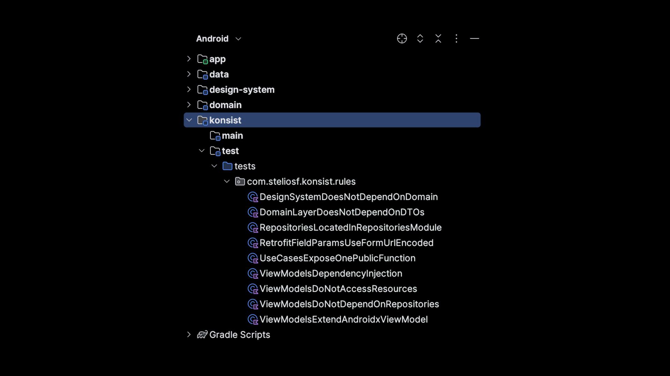Select the main folder under konsist
Screen dimensions: 670x376
tap(226, 136)
